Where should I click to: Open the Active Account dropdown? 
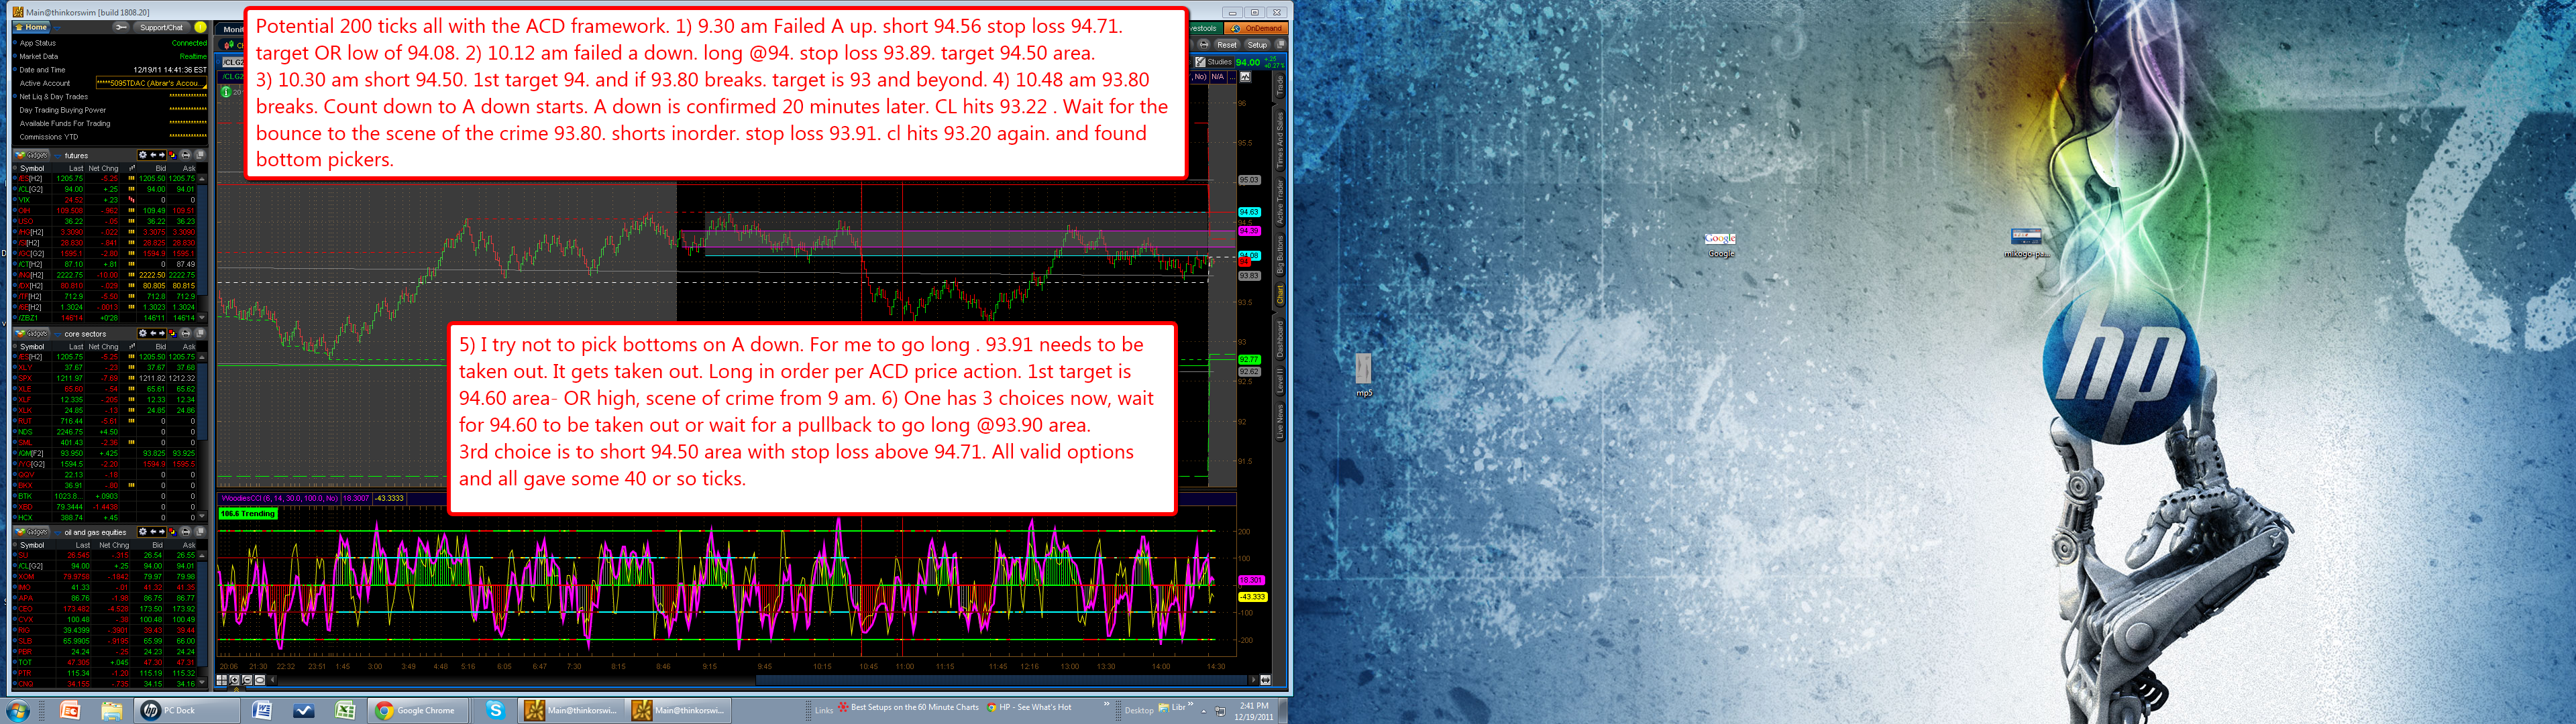[x=151, y=83]
